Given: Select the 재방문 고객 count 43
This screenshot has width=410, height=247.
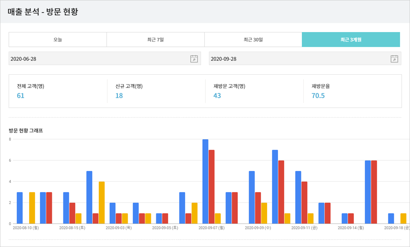Looking at the screenshot, I should 217,96.
